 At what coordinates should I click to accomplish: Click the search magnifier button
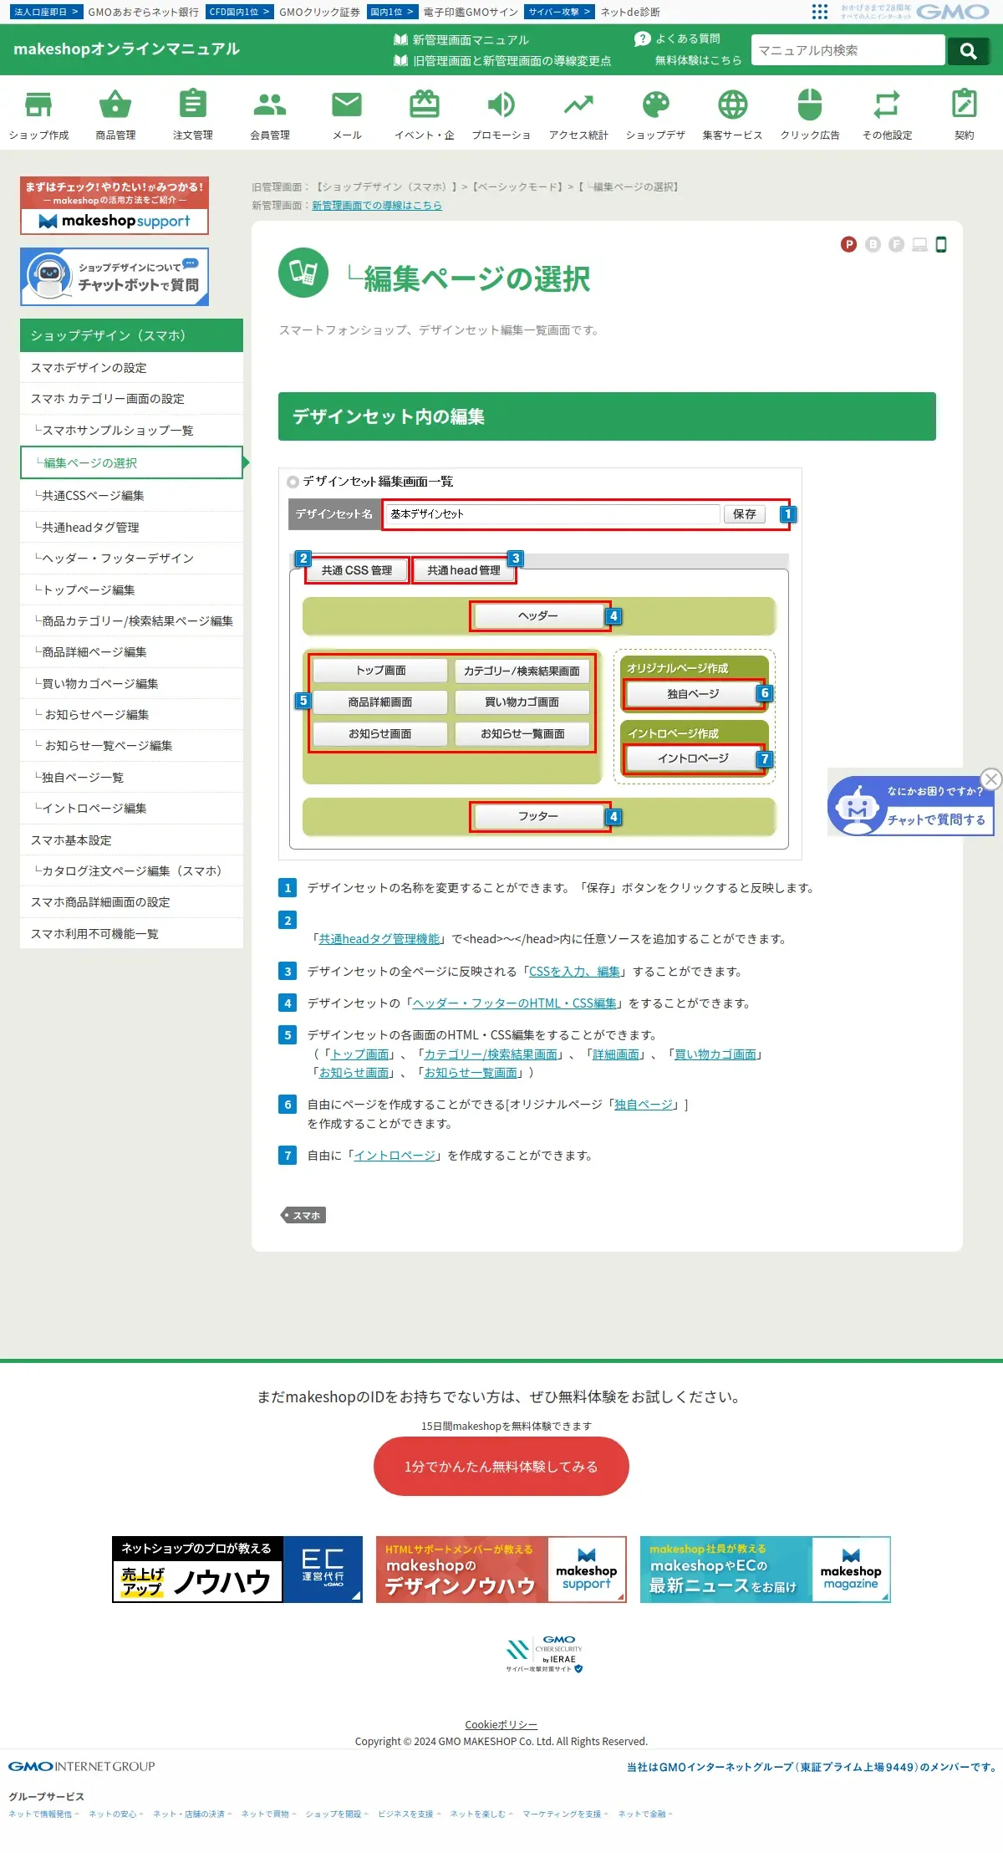(969, 50)
